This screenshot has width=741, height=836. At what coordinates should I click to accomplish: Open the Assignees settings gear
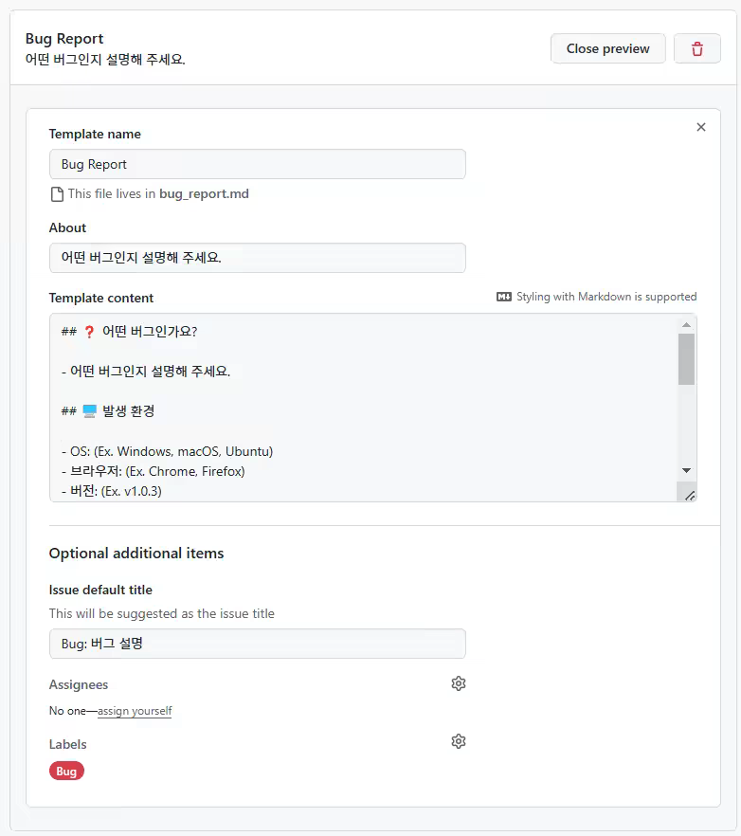(x=459, y=683)
